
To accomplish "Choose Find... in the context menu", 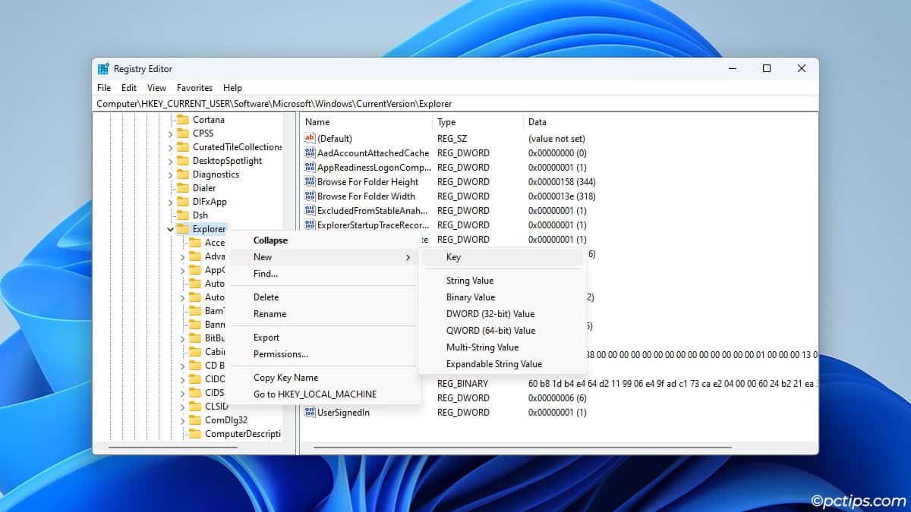I will (x=323, y=274).
